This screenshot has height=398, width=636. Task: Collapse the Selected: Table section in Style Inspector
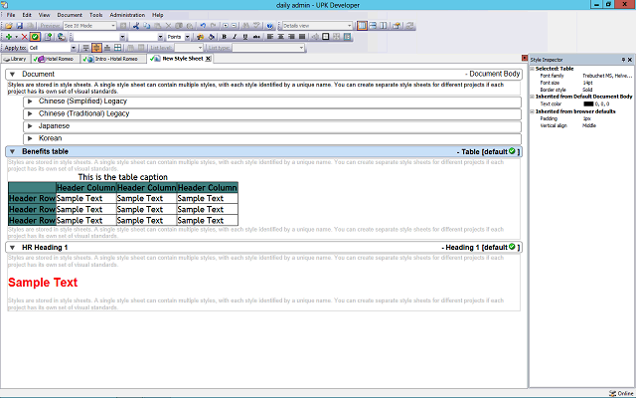coord(532,68)
